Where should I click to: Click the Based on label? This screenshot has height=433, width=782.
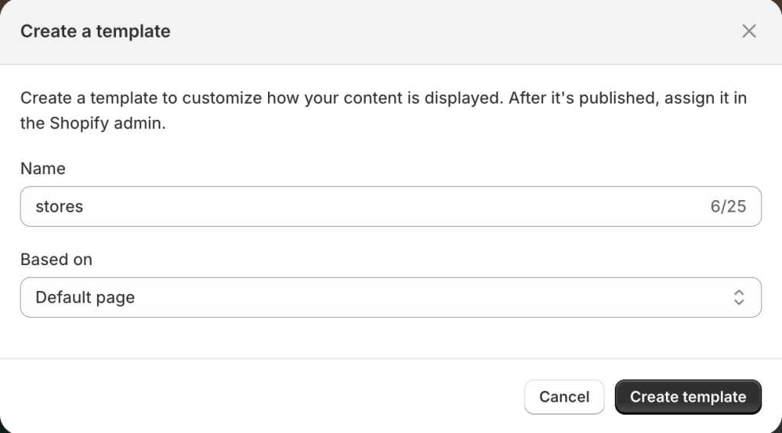pos(56,260)
